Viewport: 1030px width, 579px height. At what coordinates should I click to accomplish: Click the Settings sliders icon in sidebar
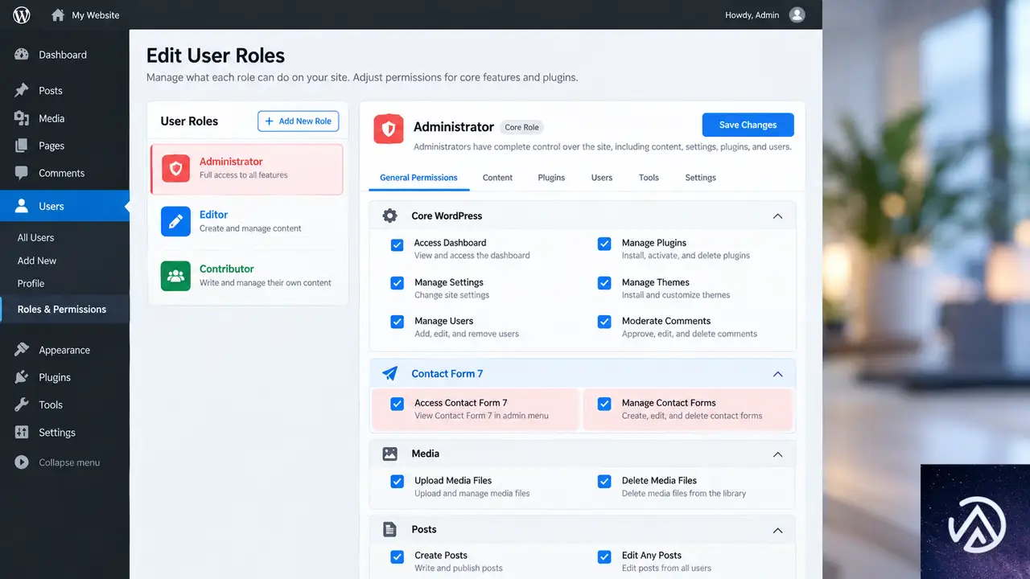coord(22,432)
